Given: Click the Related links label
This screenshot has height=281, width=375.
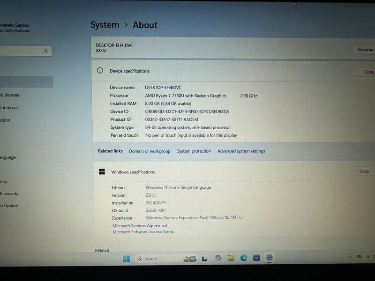Looking at the screenshot, I should tap(110, 151).
